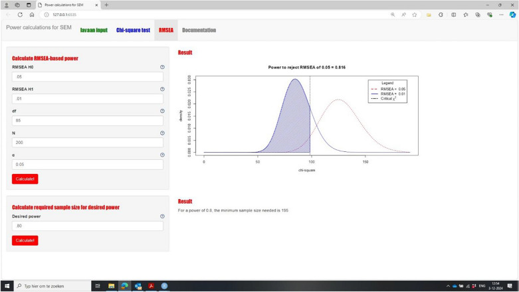Open Copilot sidebar icon
Viewport: 519px width, 292px height.
(x=512, y=15)
